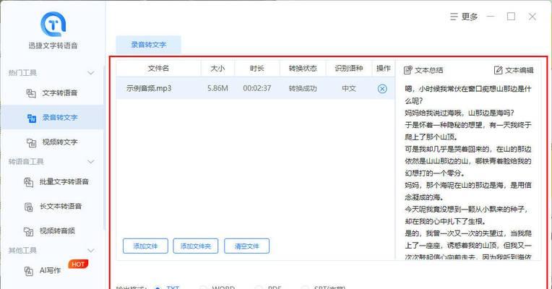This screenshot has width=552, height=289.
Task: Open 文本编辑 to edit the transcript
Action: click(x=514, y=70)
